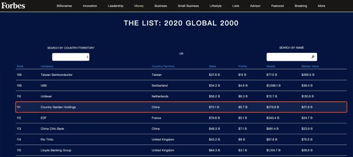Image resolution: width=353 pixels, height=157 pixels.
Task: Sort by Profits column header
Action: coord(243,66)
